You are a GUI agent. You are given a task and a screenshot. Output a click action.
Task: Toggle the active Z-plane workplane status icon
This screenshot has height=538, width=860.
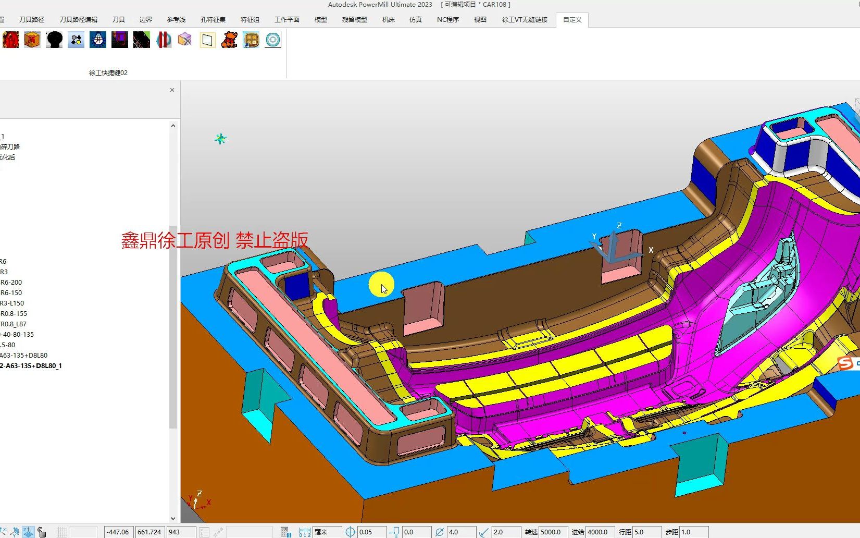click(28, 532)
